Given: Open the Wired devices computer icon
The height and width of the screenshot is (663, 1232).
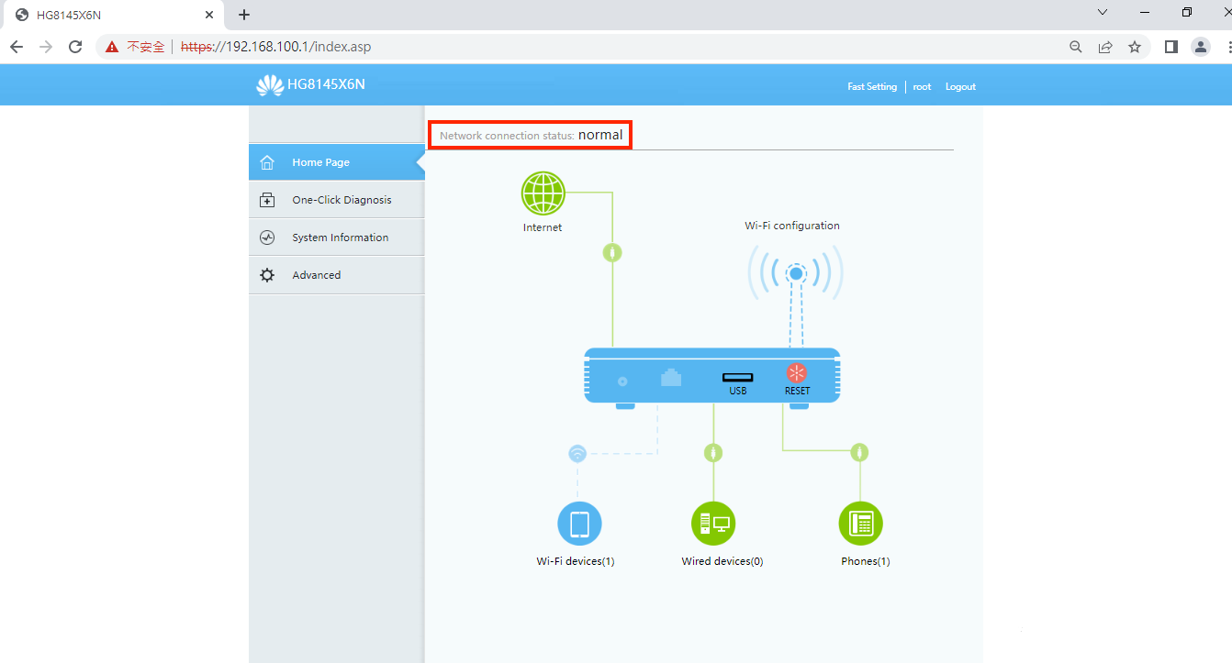Looking at the screenshot, I should coord(713,525).
